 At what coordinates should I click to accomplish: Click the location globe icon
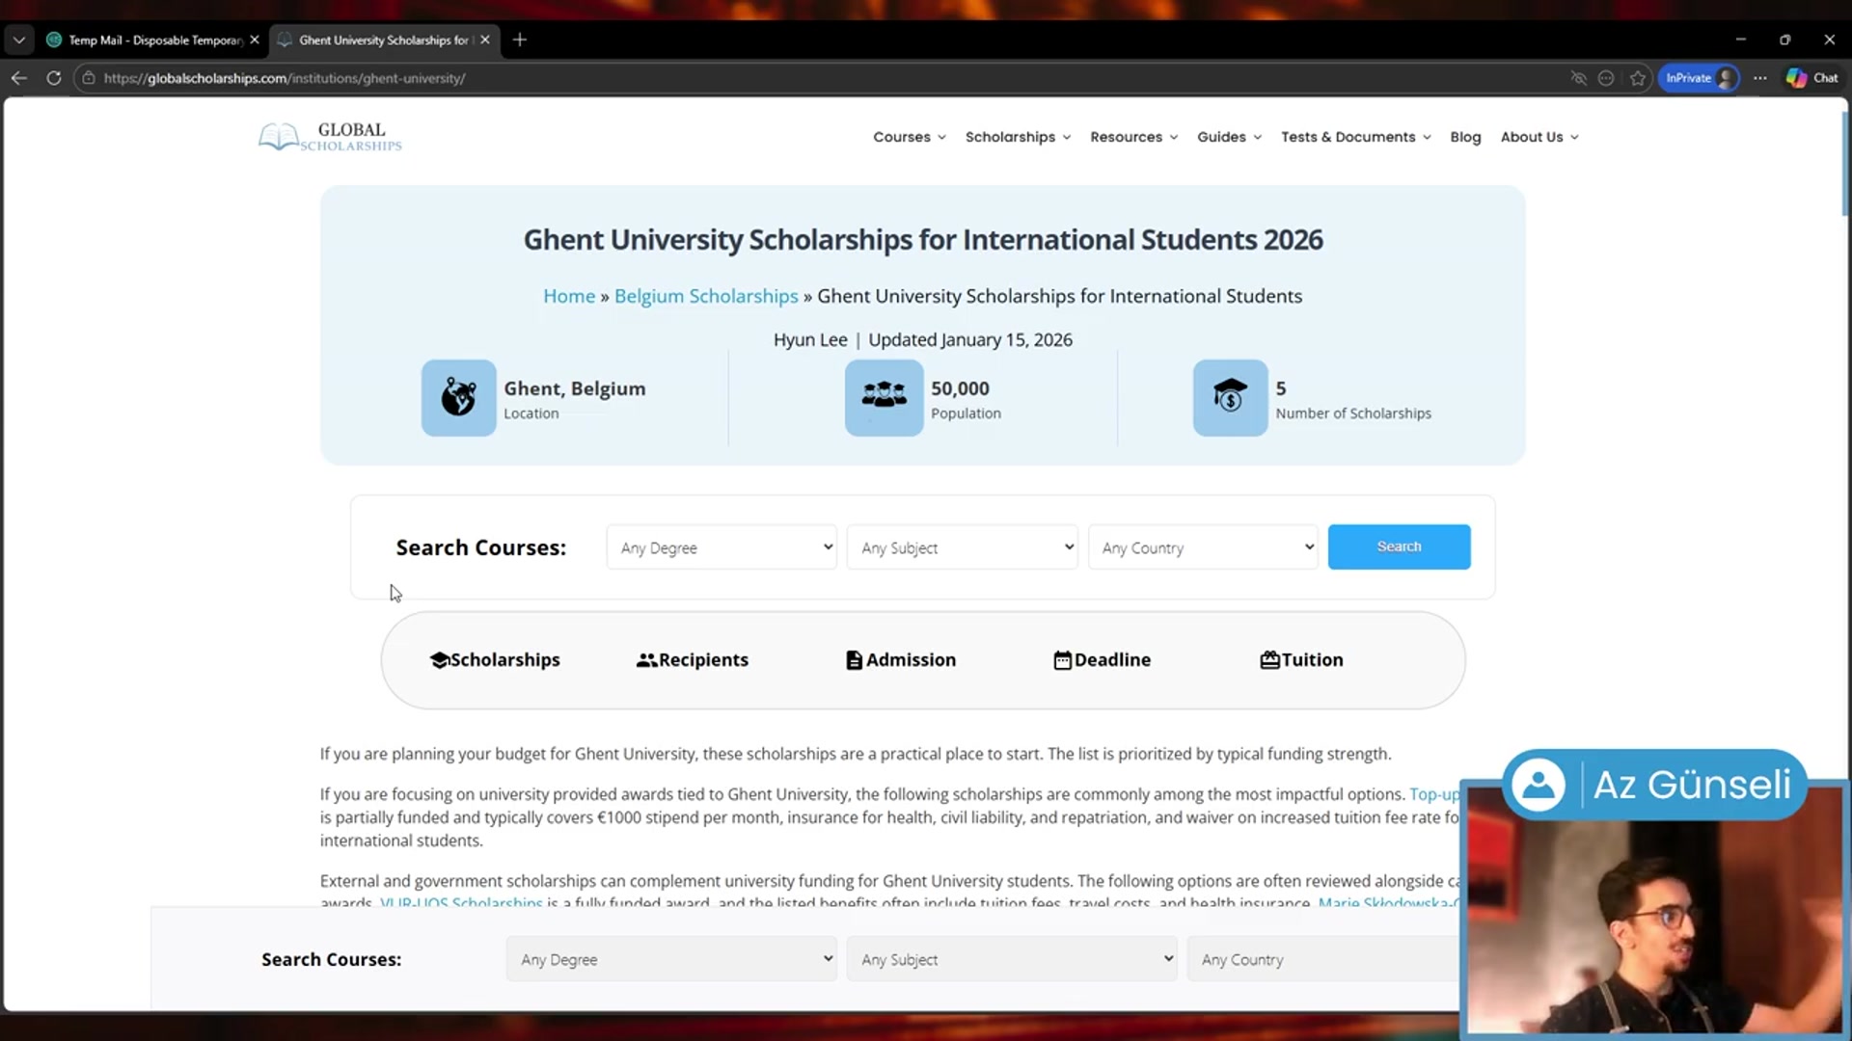[457, 397]
